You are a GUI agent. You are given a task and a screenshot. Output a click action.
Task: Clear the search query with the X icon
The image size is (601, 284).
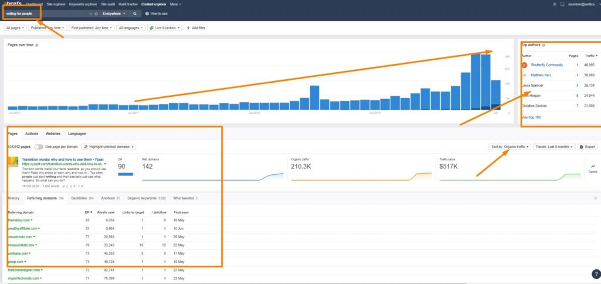click(91, 13)
